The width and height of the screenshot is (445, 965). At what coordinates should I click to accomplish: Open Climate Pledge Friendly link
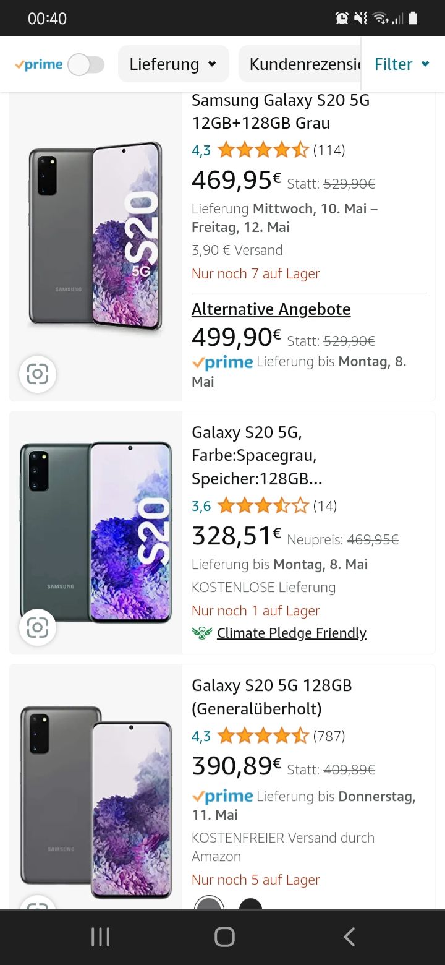point(291,633)
